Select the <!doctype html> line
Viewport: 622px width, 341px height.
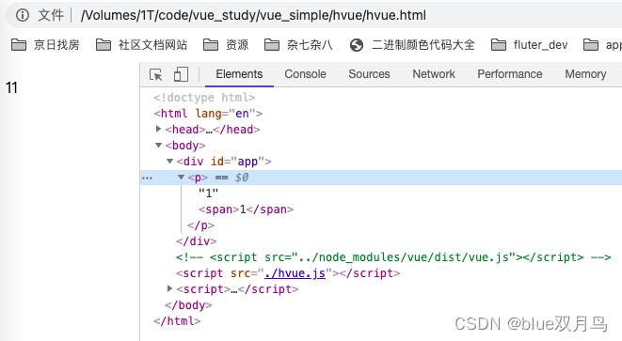pos(204,98)
